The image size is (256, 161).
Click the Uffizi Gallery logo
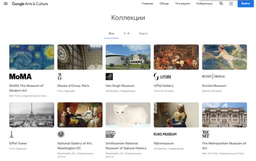[x=162, y=77]
